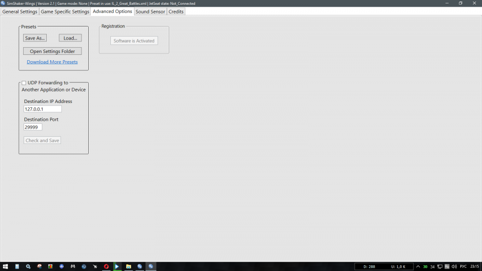Screen dimensions: 482x271
Task: Open the network tray icon
Action: [440, 266]
